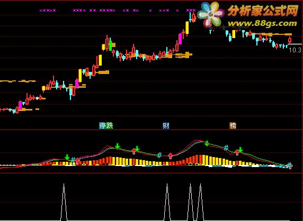Click the www.88gs.com watermark link

pos(262,23)
